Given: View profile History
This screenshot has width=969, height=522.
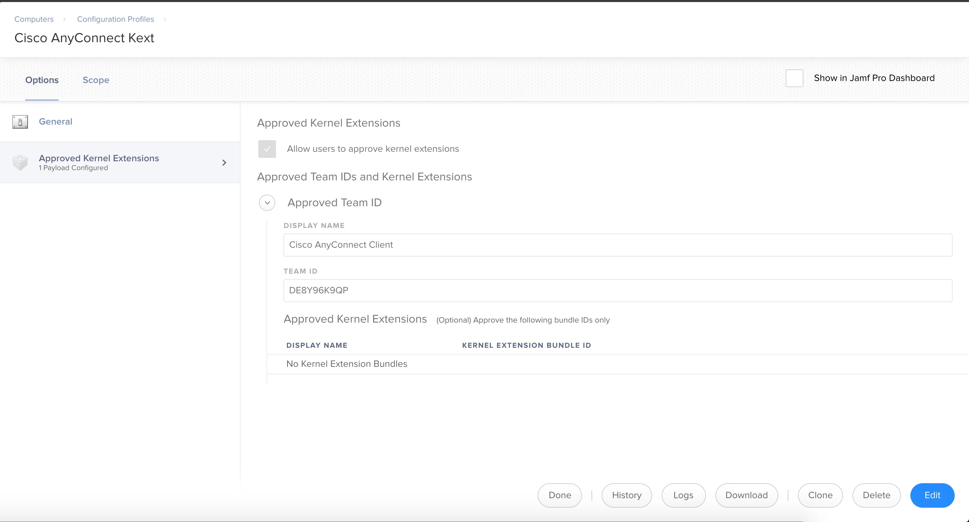Looking at the screenshot, I should click(626, 495).
